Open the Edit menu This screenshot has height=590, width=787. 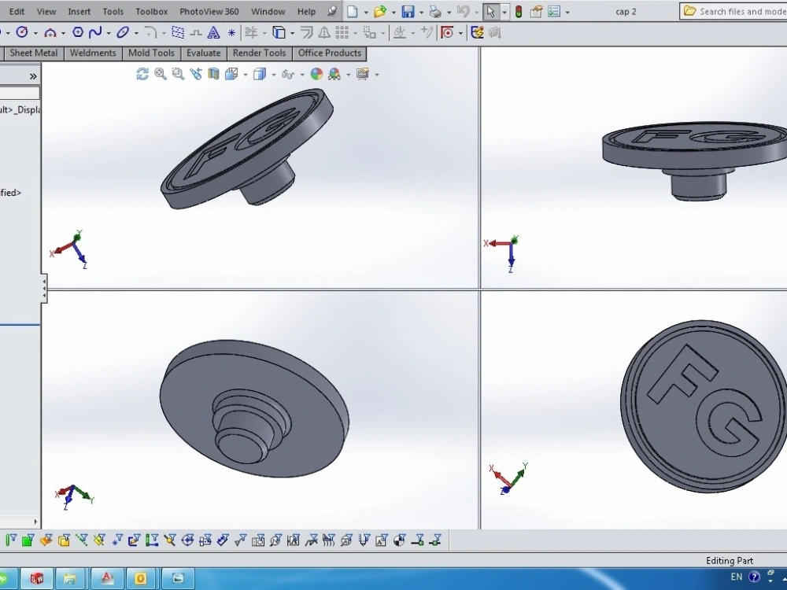[17, 12]
